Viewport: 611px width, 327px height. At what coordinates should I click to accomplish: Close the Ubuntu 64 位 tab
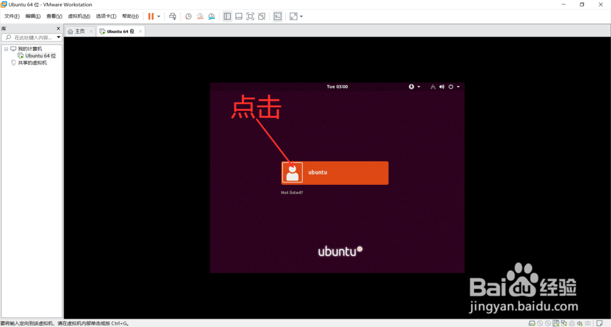(x=141, y=32)
